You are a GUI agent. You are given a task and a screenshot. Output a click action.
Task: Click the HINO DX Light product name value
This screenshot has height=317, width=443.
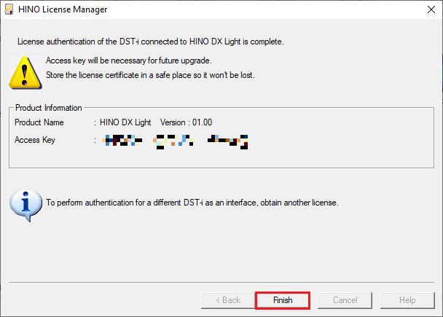(x=125, y=122)
